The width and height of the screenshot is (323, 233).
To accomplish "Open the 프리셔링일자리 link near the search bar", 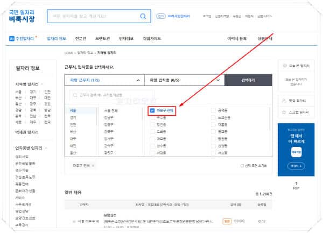I will [x=179, y=16].
